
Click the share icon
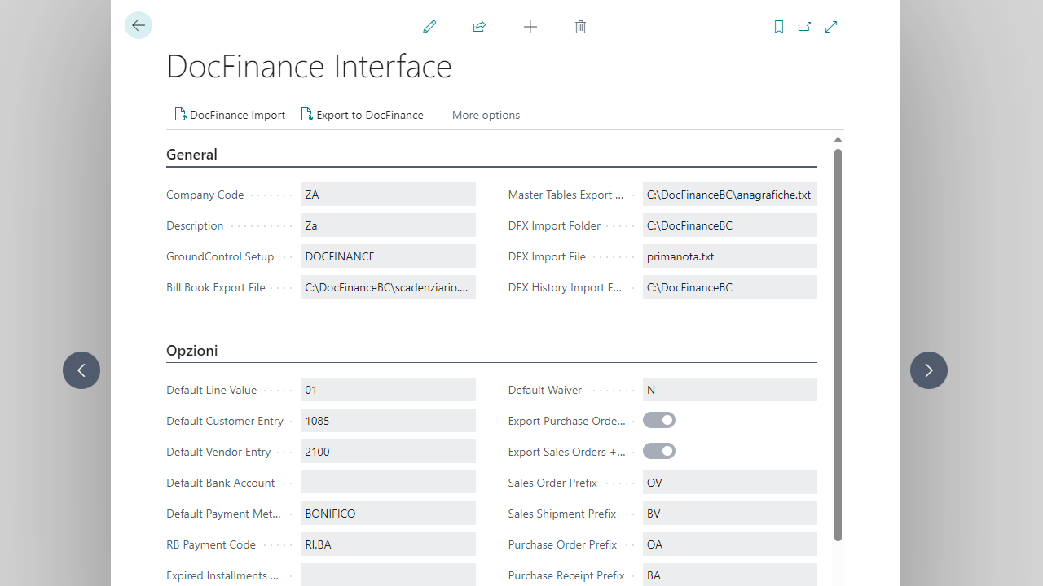(x=479, y=27)
